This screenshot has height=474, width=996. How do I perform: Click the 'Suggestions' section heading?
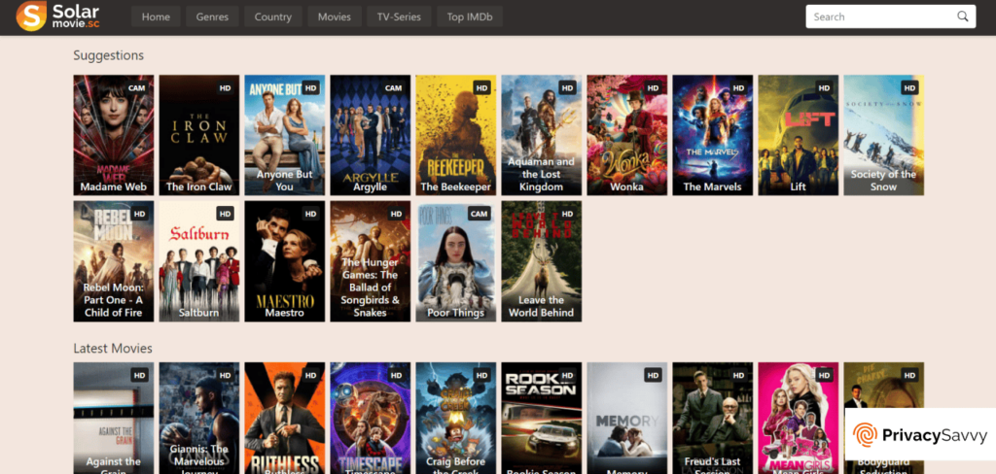tap(109, 55)
